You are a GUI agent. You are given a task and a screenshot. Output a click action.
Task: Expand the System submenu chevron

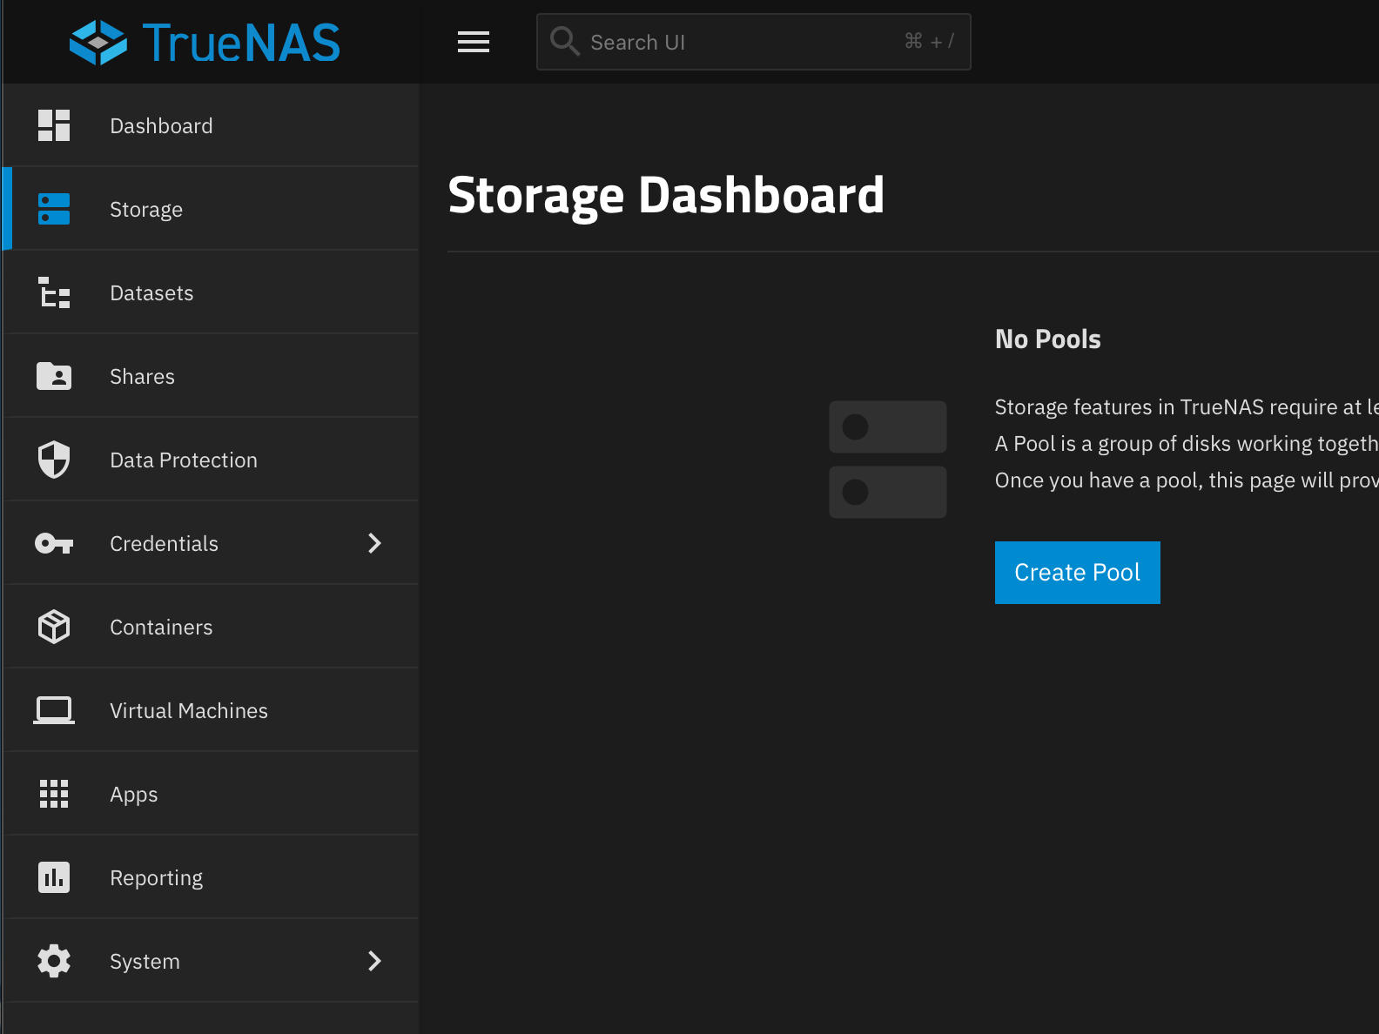[374, 961]
